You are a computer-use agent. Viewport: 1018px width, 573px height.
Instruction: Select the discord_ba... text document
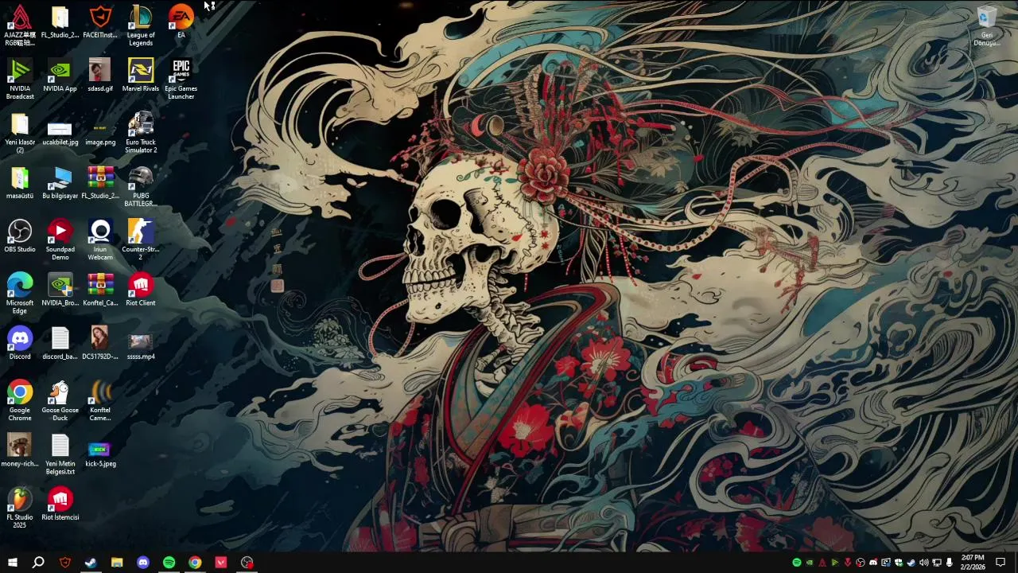(60, 344)
